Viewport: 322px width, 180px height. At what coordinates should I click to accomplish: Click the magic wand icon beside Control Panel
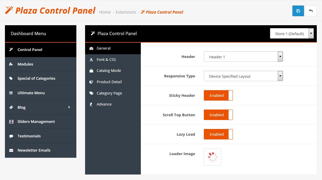pyautogui.click(x=11, y=50)
